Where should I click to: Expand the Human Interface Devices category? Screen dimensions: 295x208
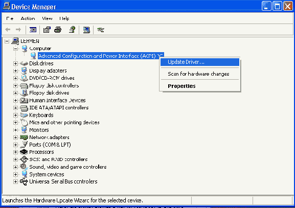coord(16,101)
